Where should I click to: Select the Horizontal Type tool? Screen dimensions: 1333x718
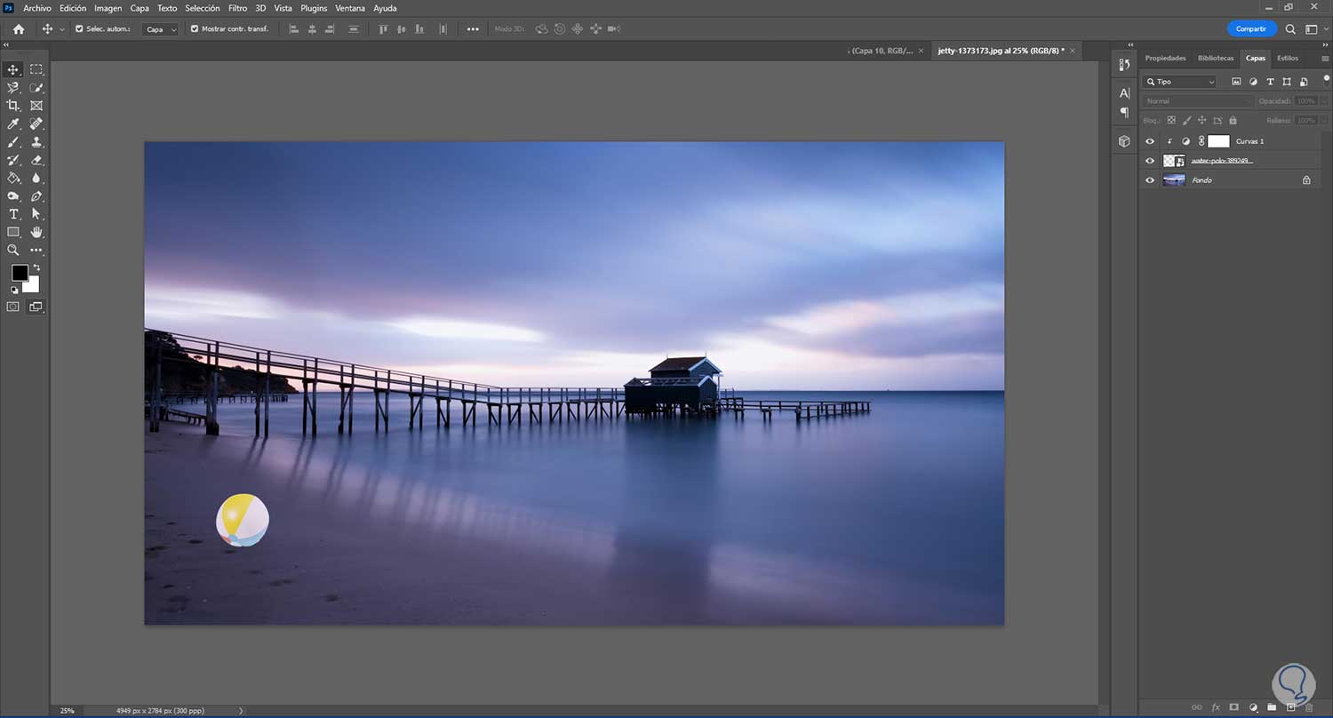(x=13, y=214)
